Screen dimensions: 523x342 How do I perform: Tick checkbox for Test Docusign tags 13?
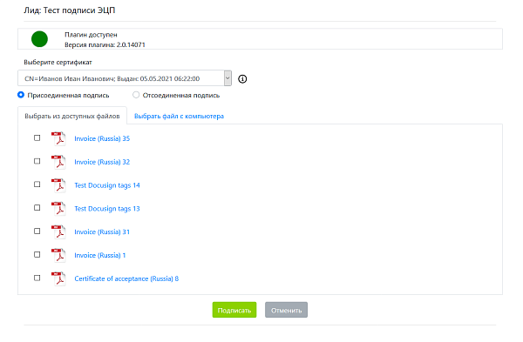point(37,208)
